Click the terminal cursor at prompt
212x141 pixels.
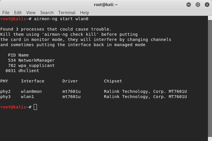(x=35, y=107)
